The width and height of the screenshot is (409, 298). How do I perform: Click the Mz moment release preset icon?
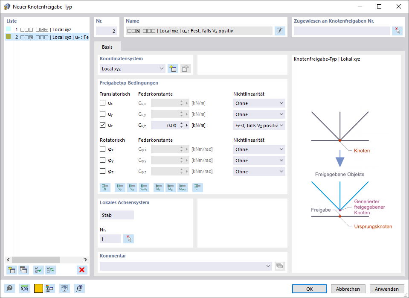coord(171,187)
